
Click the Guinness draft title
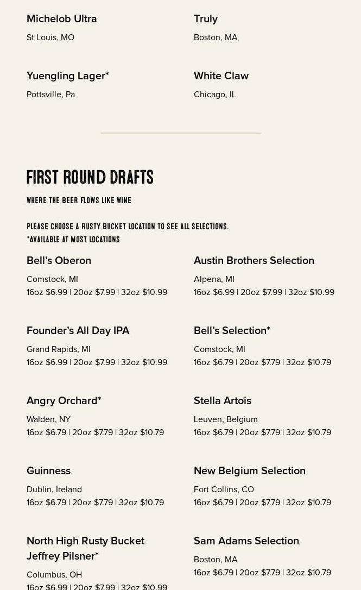49,471
